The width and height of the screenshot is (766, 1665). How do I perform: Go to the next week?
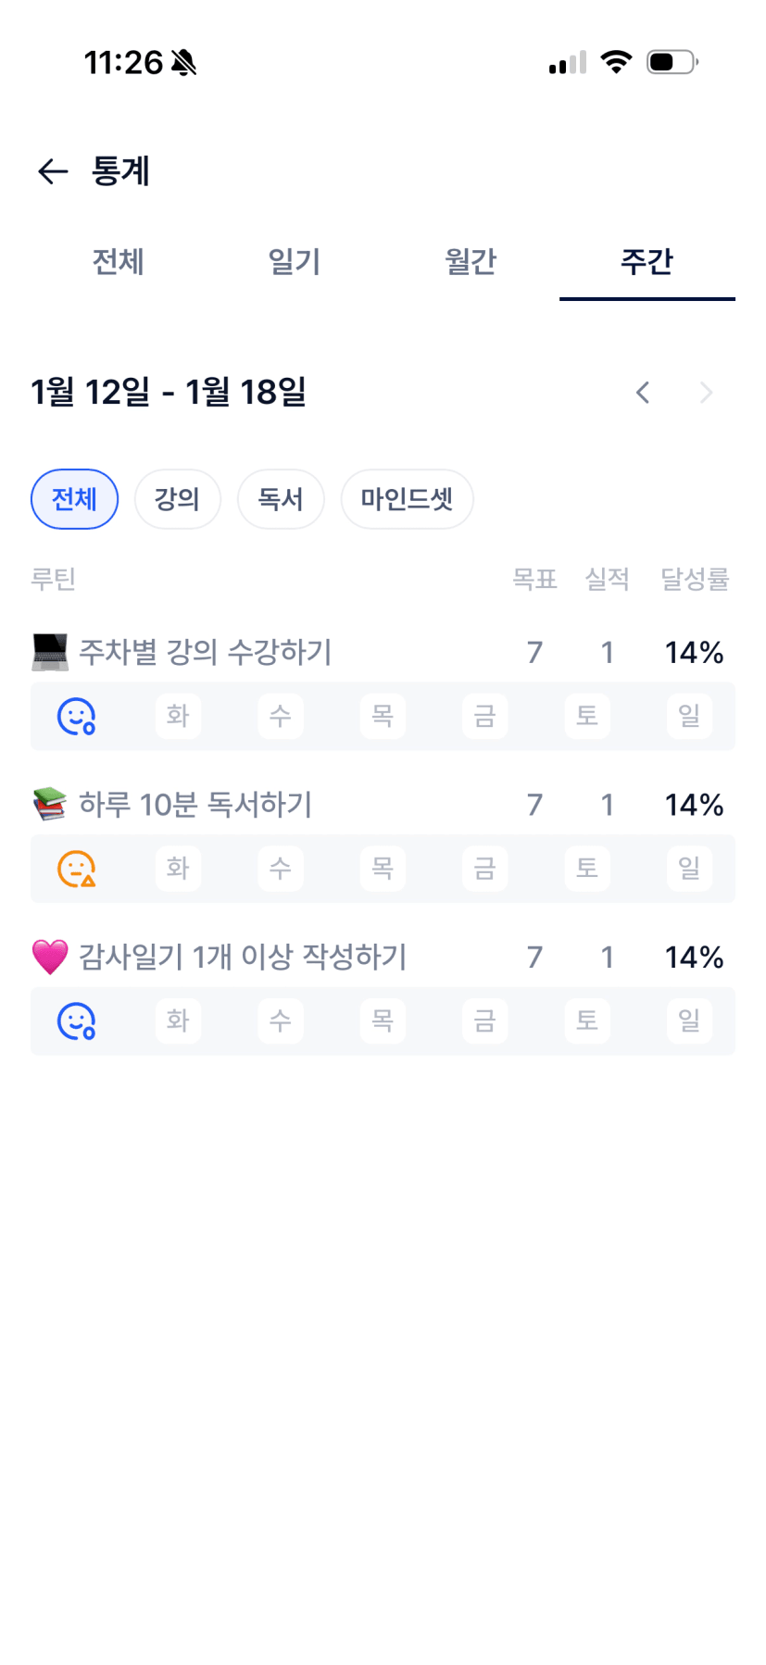[706, 393]
